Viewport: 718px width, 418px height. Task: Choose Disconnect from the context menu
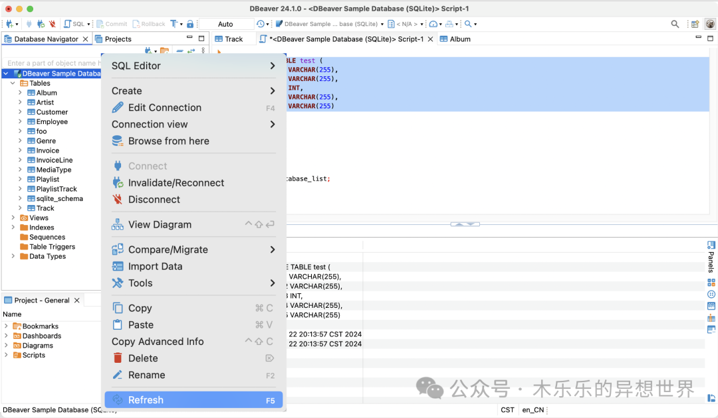click(193, 200)
